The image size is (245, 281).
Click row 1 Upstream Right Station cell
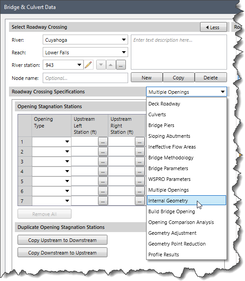click(121, 142)
